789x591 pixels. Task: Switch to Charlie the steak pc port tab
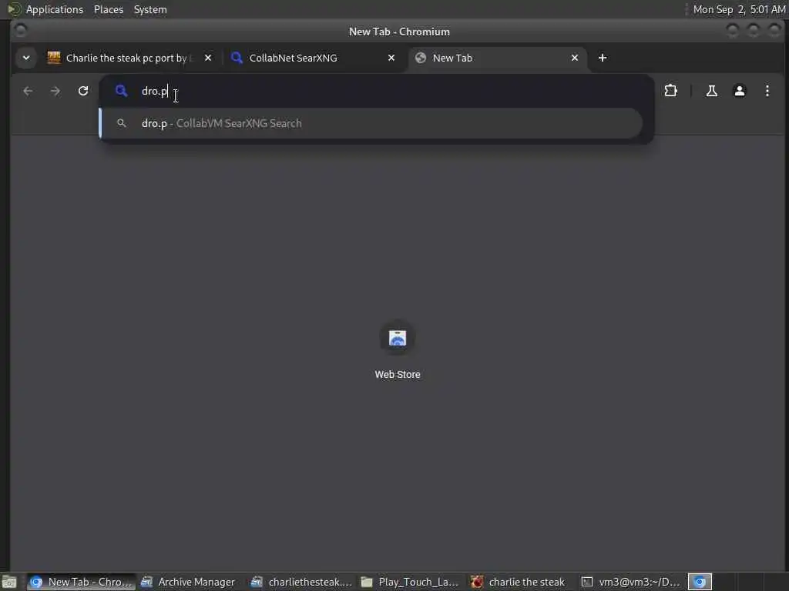pyautogui.click(x=126, y=58)
